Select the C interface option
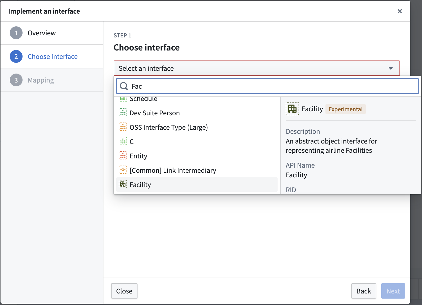The width and height of the screenshot is (422, 305). click(197, 141)
